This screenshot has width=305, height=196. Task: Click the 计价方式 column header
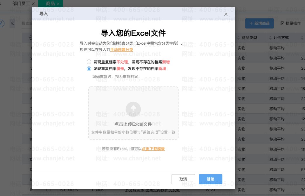[x=281, y=38]
